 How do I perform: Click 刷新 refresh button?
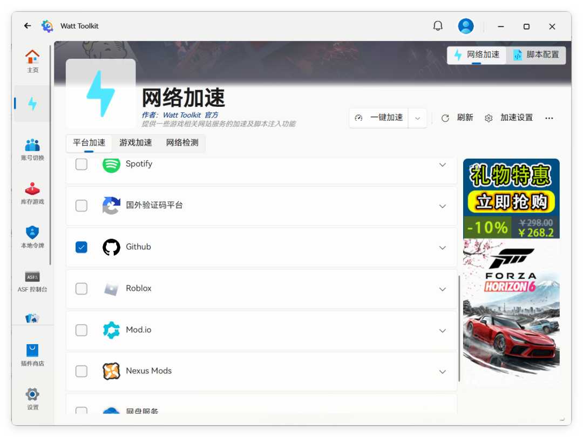(x=457, y=118)
